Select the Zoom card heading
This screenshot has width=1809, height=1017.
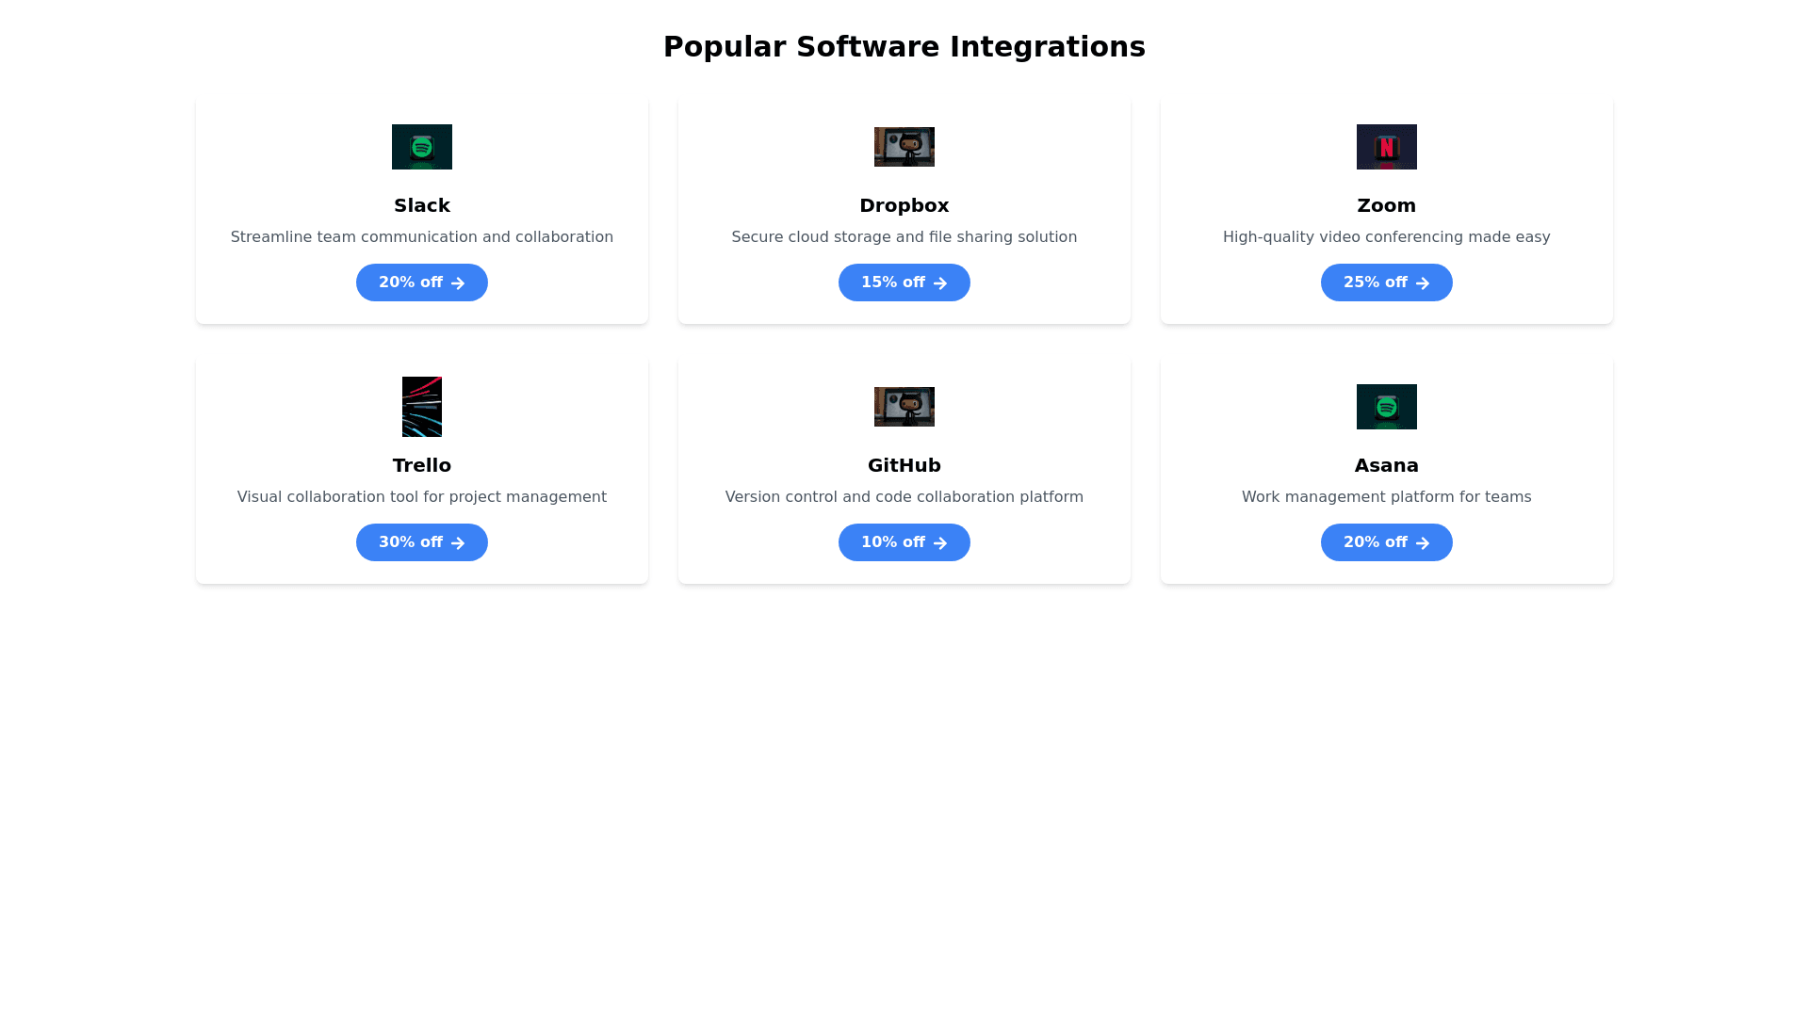[1386, 205]
